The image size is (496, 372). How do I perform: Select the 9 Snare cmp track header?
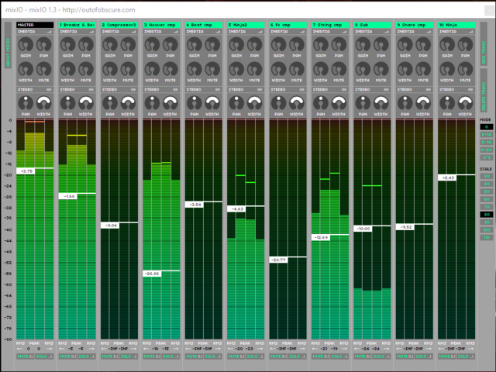(x=415, y=25)
